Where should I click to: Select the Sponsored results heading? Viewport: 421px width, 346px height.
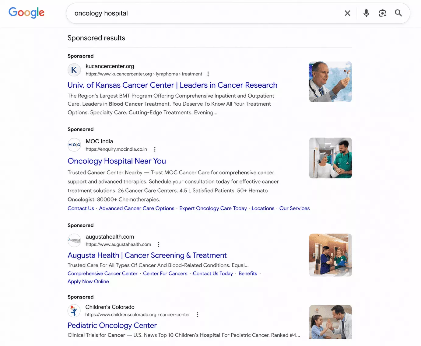(96, 38)
